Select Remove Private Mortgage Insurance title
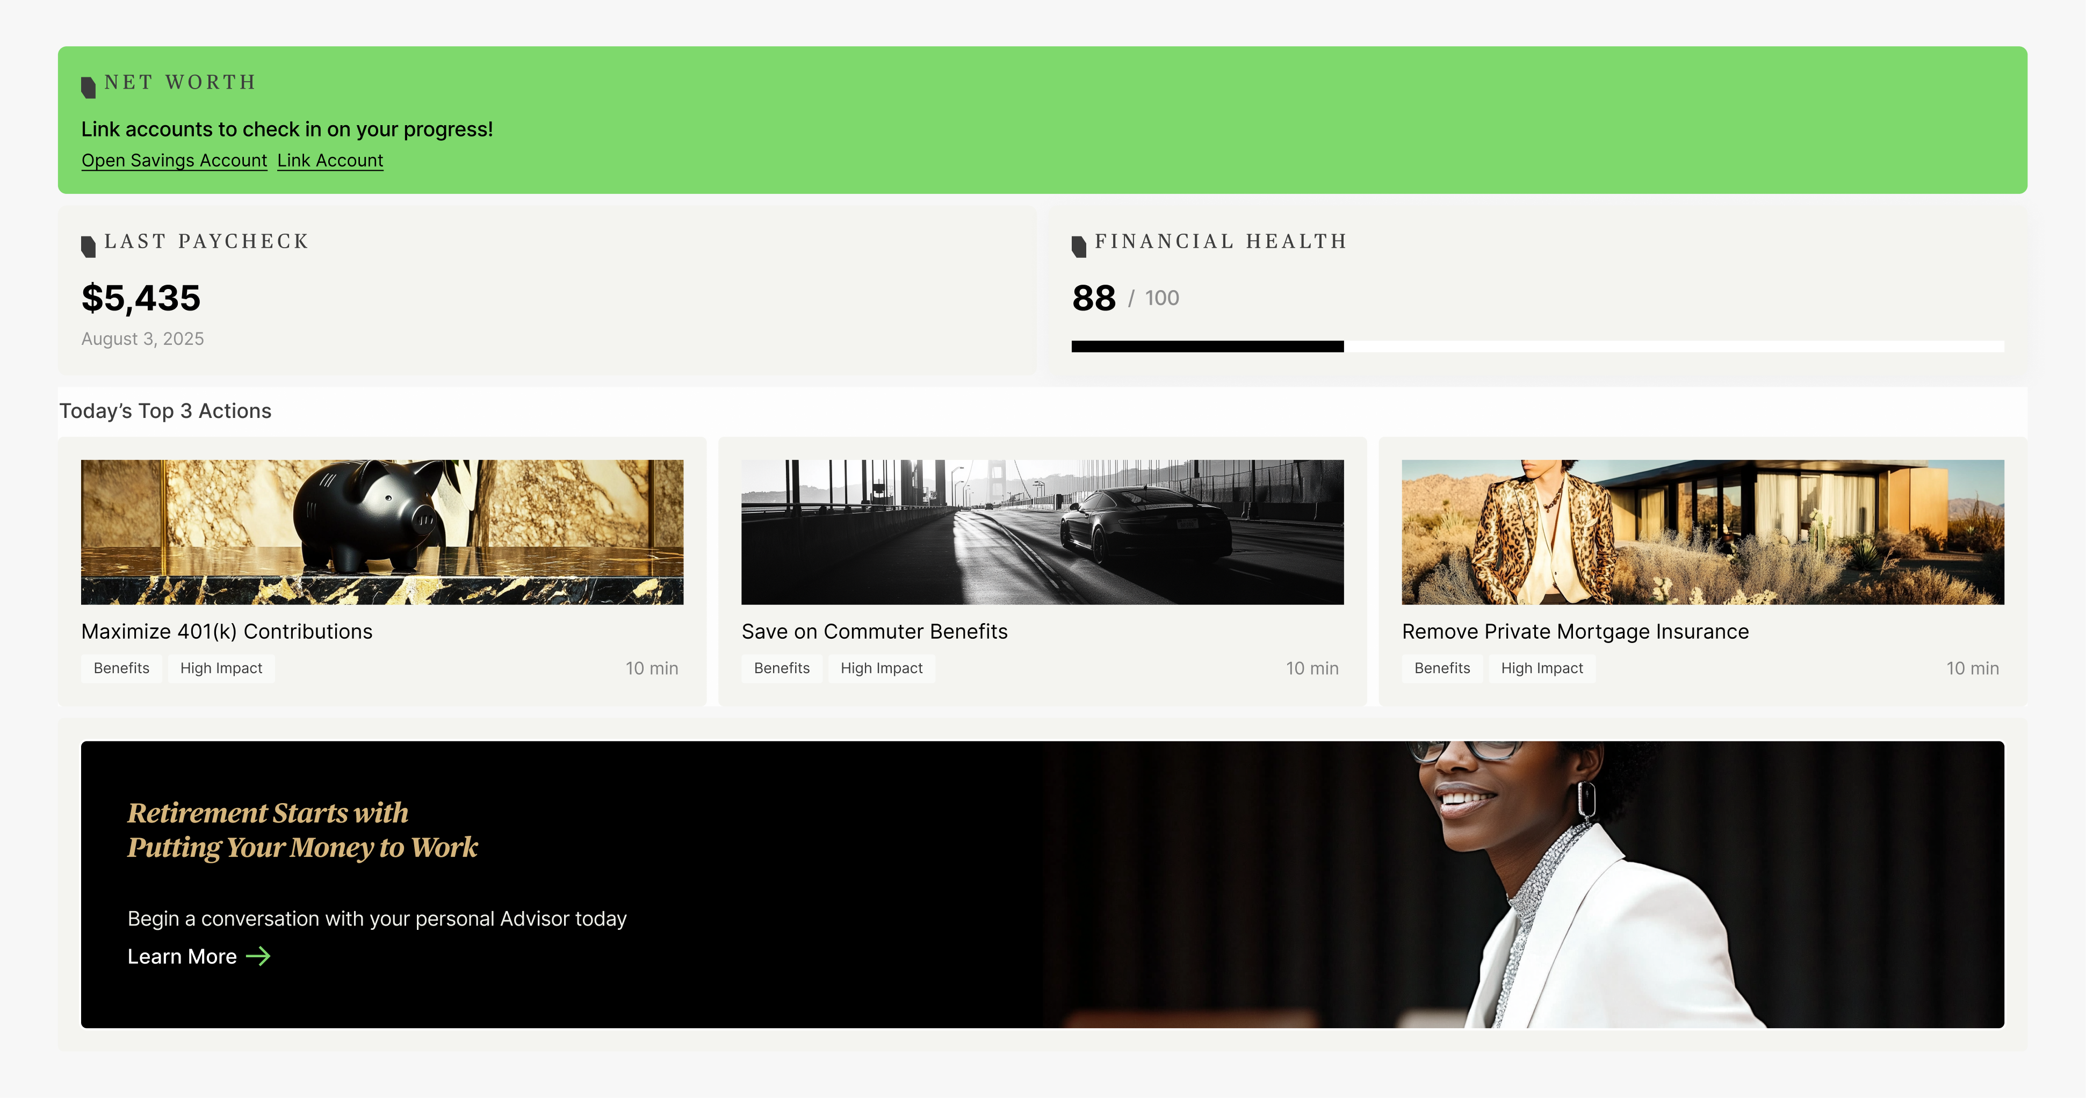The width and height of the screenshot is (2086, 1098). pyautogui.click(x=1575, y=632)
